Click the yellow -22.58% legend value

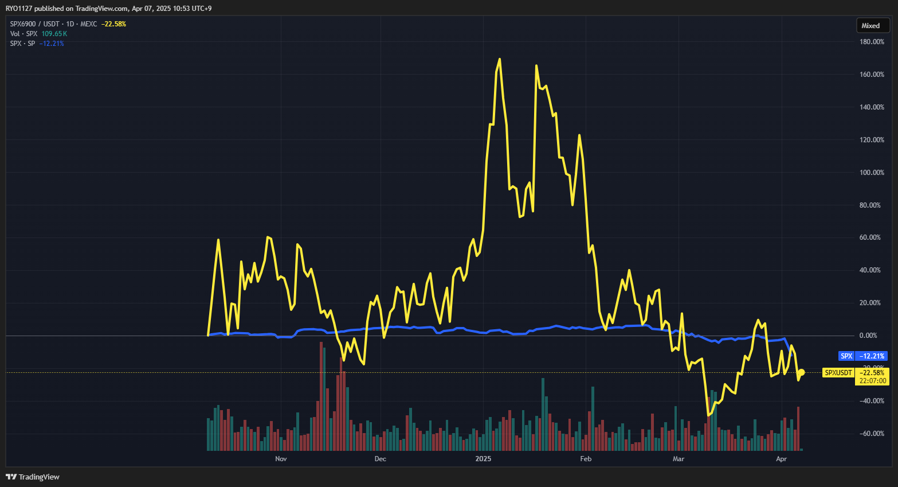(x=113, y=24)
